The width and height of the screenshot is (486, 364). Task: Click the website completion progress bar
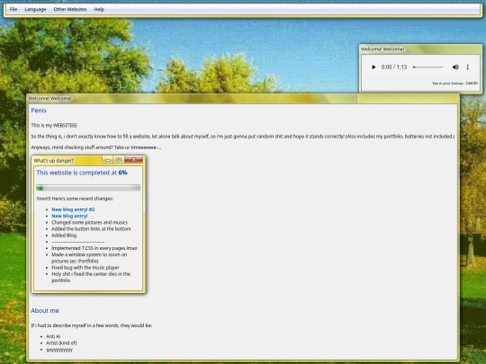[x=88, y=188]
